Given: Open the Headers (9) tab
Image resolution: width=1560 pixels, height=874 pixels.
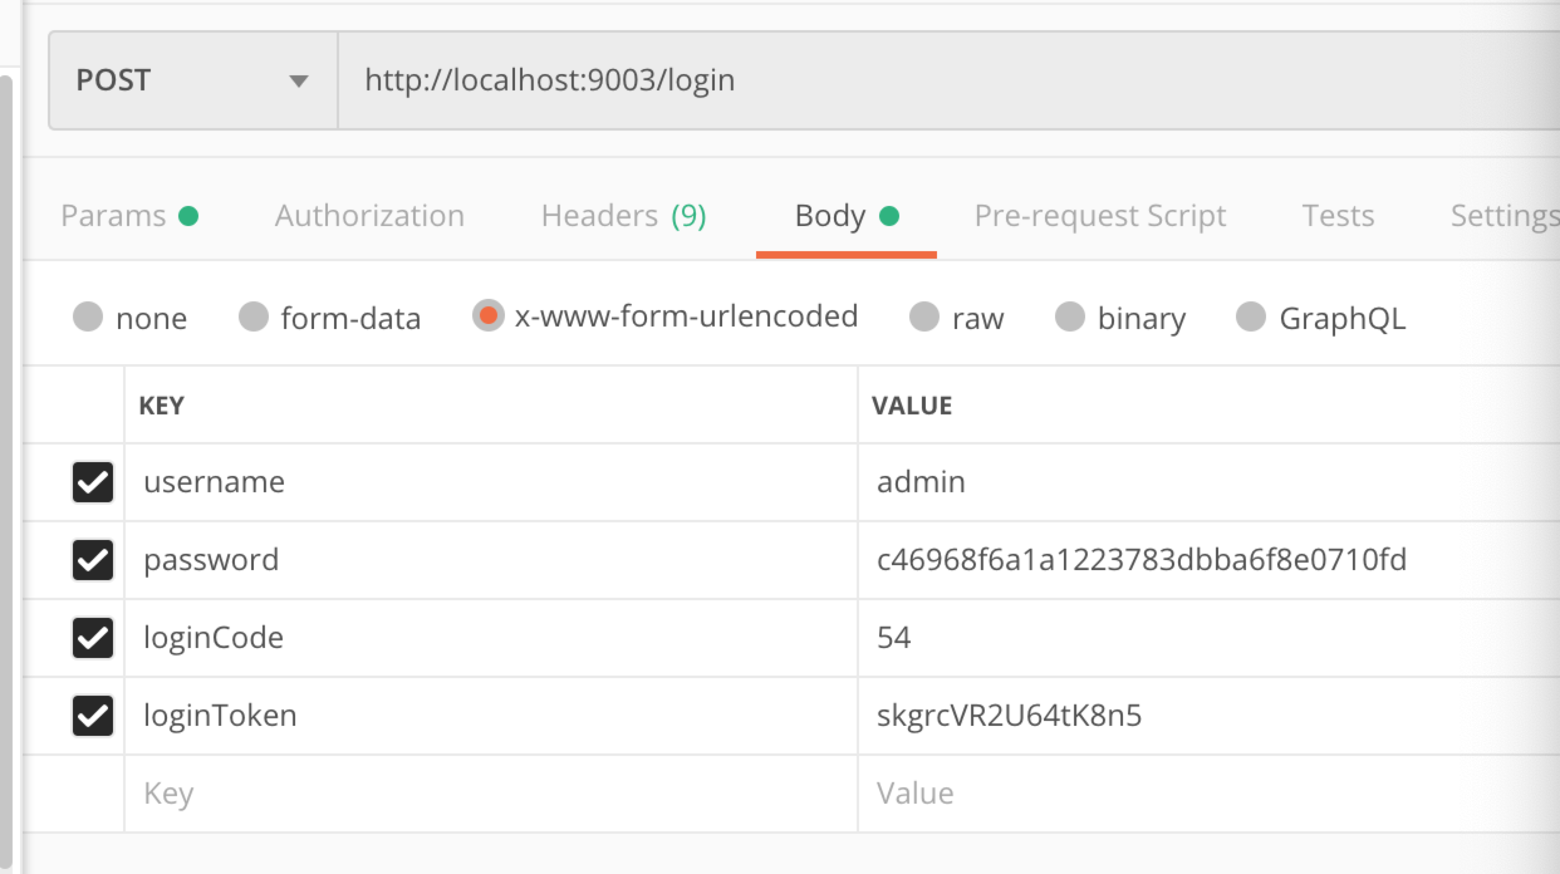Looking at the screenshot, I should tap(623, 216).
